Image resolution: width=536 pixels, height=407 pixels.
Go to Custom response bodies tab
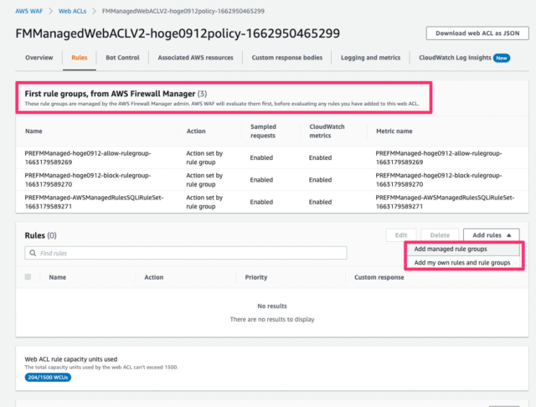coord(287,58)
